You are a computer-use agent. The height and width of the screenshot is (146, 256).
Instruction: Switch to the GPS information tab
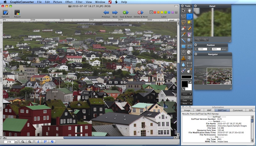pos(251,110)
